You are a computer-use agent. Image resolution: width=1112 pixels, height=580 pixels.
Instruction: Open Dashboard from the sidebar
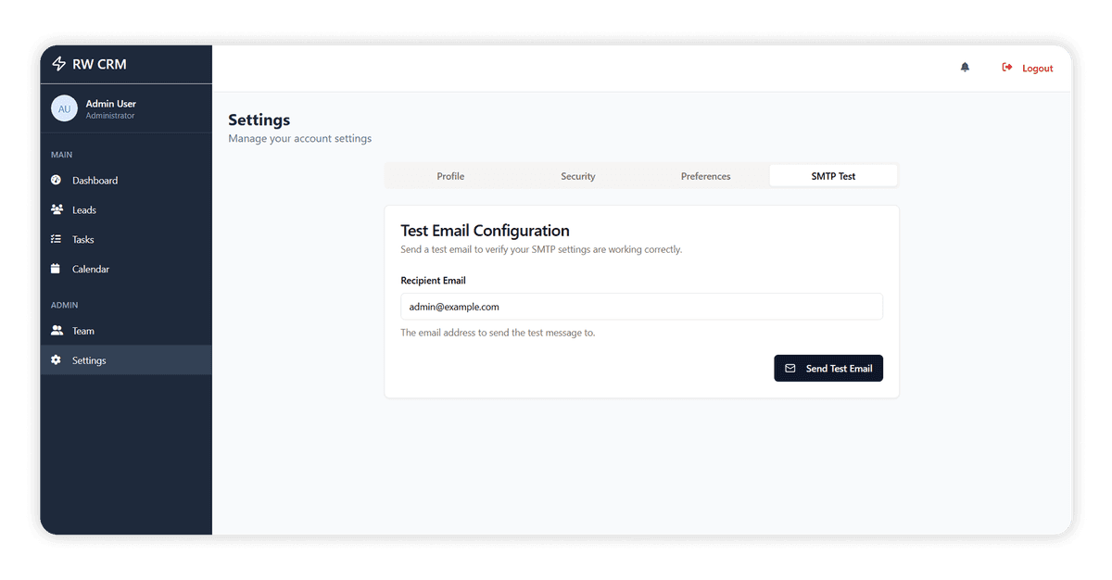pyautogui.click(x=126, y=180)
